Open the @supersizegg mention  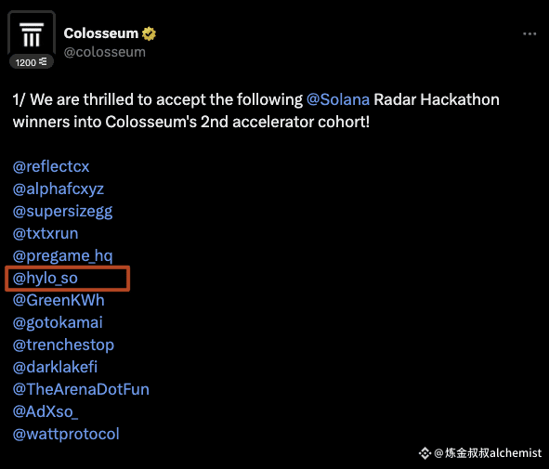tap(62, 212)
